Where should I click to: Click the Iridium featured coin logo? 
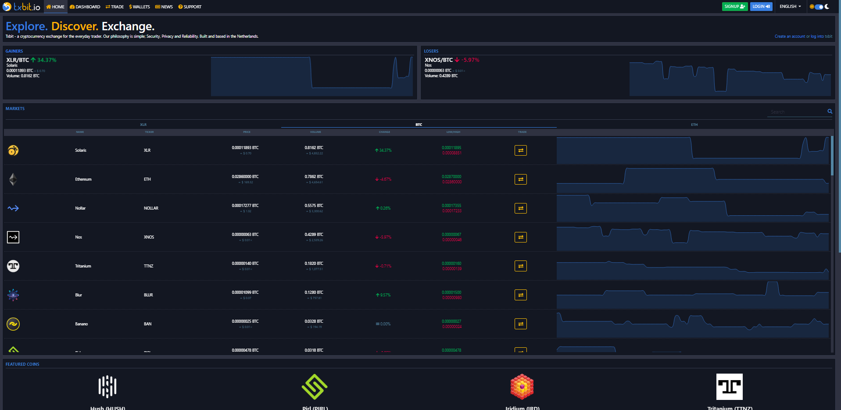click(522, 386)
